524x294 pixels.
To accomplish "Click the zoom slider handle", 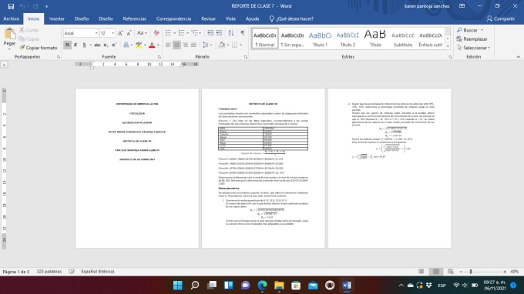I will coord(471,272).
